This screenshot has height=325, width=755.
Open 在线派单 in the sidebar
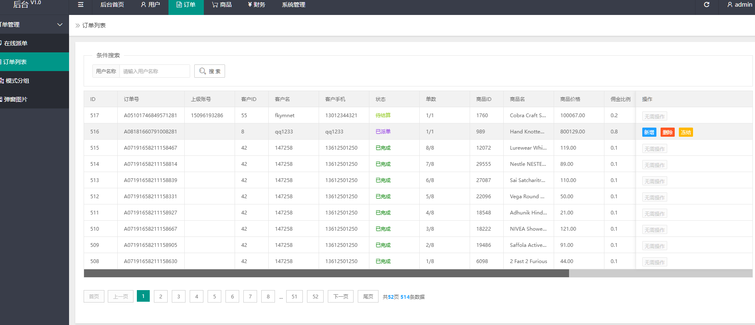16,43
